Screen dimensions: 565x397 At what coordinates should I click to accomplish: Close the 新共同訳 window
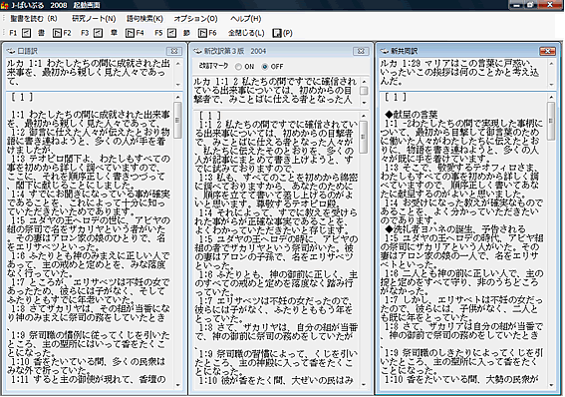[547, 51]
